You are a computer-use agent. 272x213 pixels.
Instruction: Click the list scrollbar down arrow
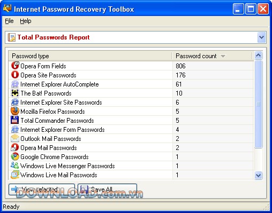(x=258, y=176)
